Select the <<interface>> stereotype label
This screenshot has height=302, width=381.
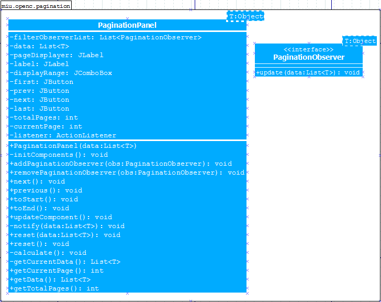(x=309, y=50)
